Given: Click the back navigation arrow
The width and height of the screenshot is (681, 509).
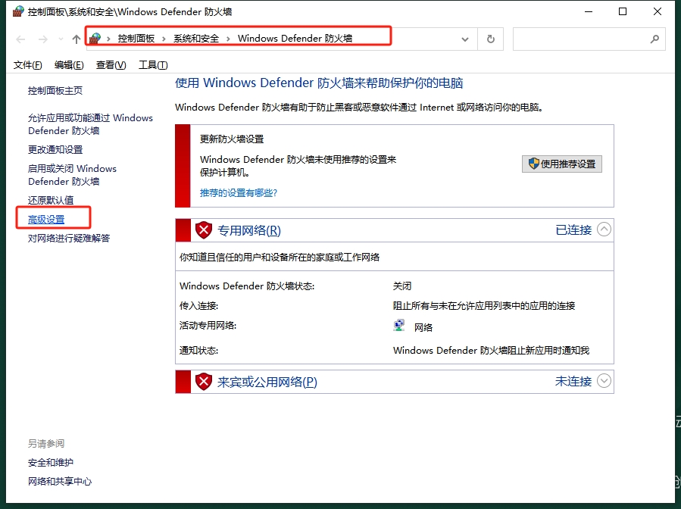Looking at the screenshot, I should point(20,39).
